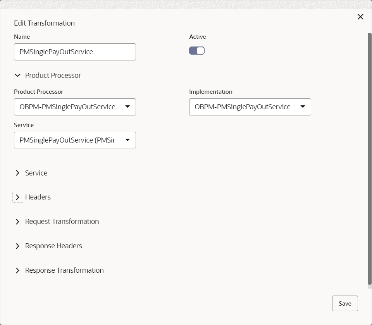
Task: Expand the Request Transformation chevron
Action: click(17, 222)
